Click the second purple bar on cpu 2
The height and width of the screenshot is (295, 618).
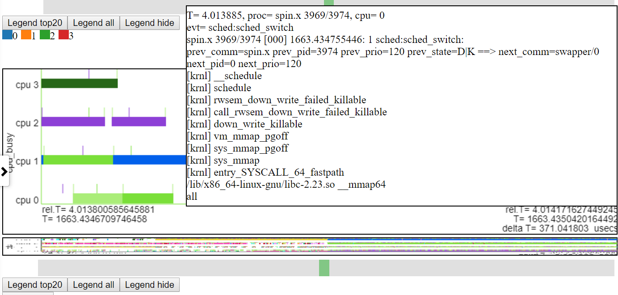click(139, 122)
